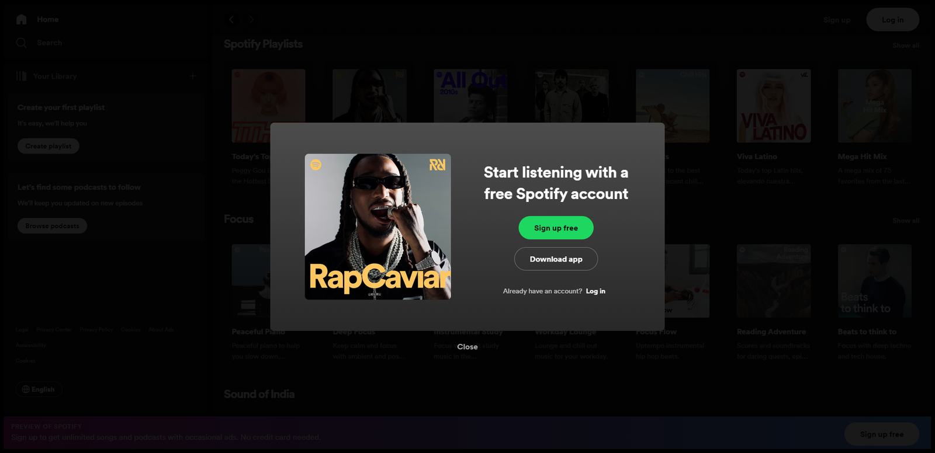Open the About Ads footer link
Image resolution: width=935 pixels, height=453 pixels.
(x=161, y=330)
